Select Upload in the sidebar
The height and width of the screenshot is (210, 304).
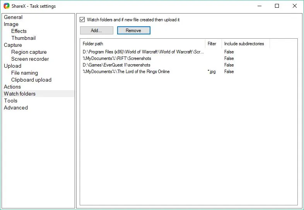[x=12, y=66]
